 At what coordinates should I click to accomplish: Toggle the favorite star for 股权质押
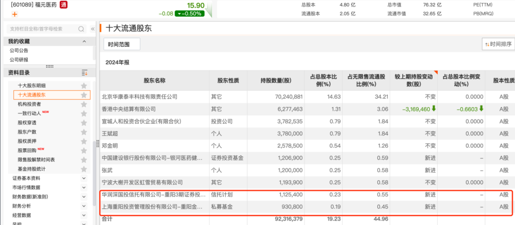[84, 141]
